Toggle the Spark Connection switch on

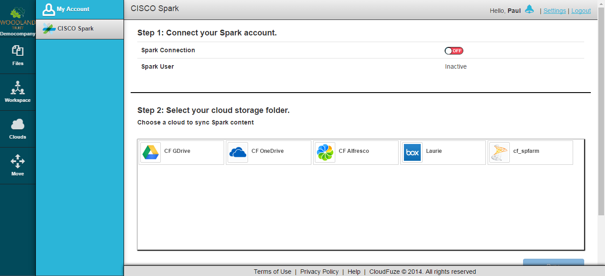(454, 51)
